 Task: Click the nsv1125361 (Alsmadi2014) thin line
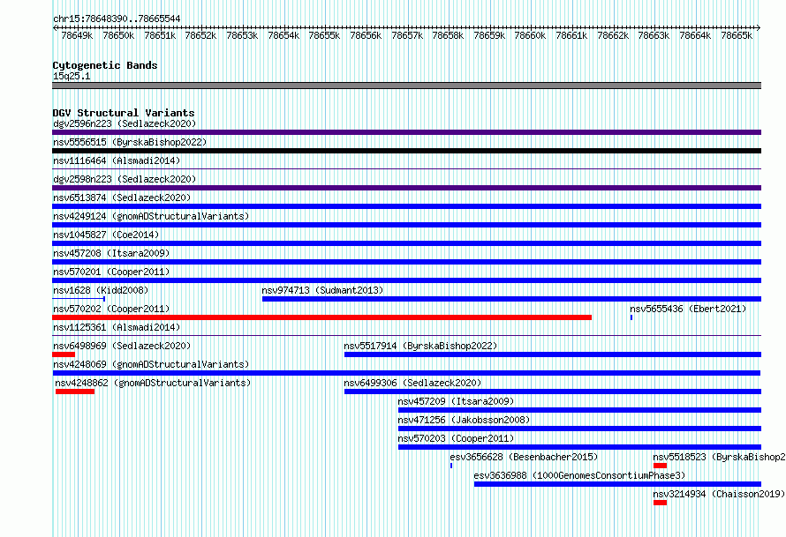[406, 335]
